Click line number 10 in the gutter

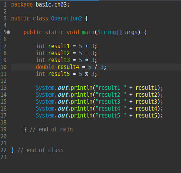tap(3, 67)
